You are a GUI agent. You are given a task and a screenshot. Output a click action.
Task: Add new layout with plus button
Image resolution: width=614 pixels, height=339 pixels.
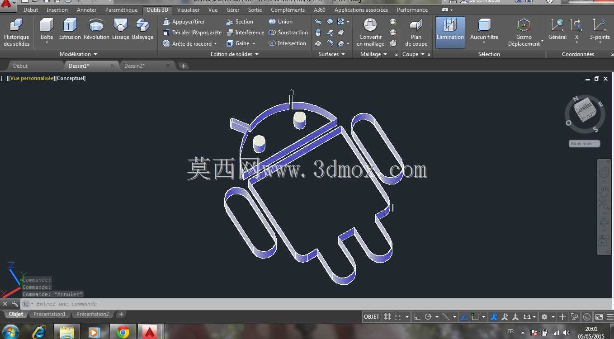click(x=121, y=314)
